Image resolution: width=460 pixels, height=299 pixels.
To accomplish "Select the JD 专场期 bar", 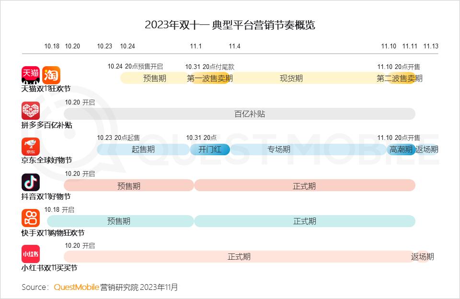I will 308,149.
